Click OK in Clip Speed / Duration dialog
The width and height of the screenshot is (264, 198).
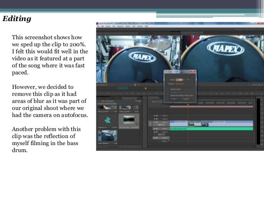(174, 99)
